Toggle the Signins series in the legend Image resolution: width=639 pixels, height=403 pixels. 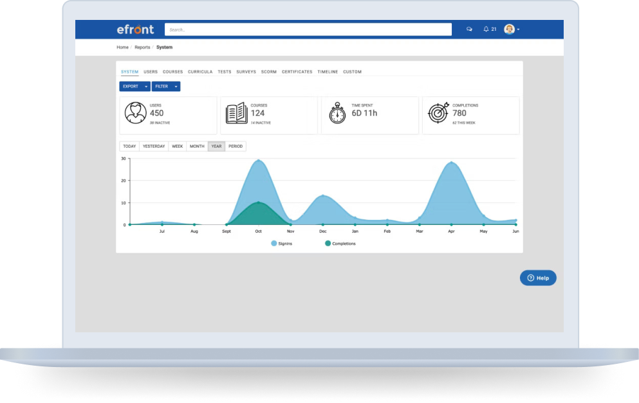(282, 243)
